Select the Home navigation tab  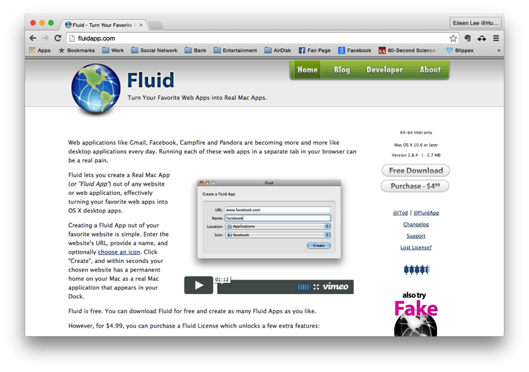[307, 70]
